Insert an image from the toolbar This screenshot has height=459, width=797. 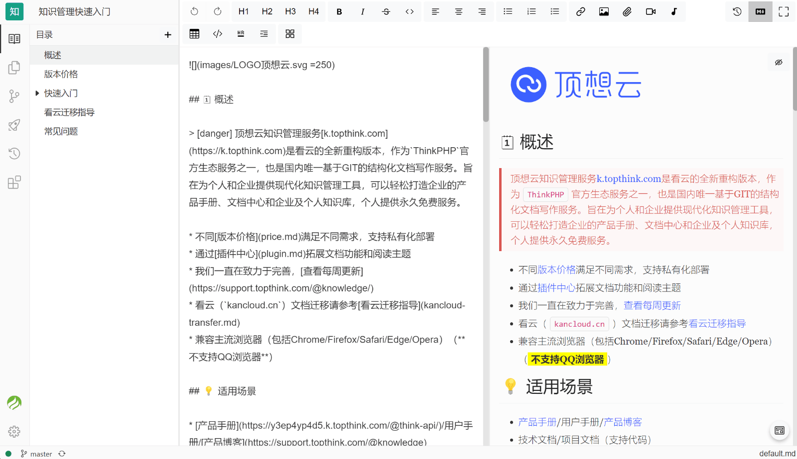604,11
